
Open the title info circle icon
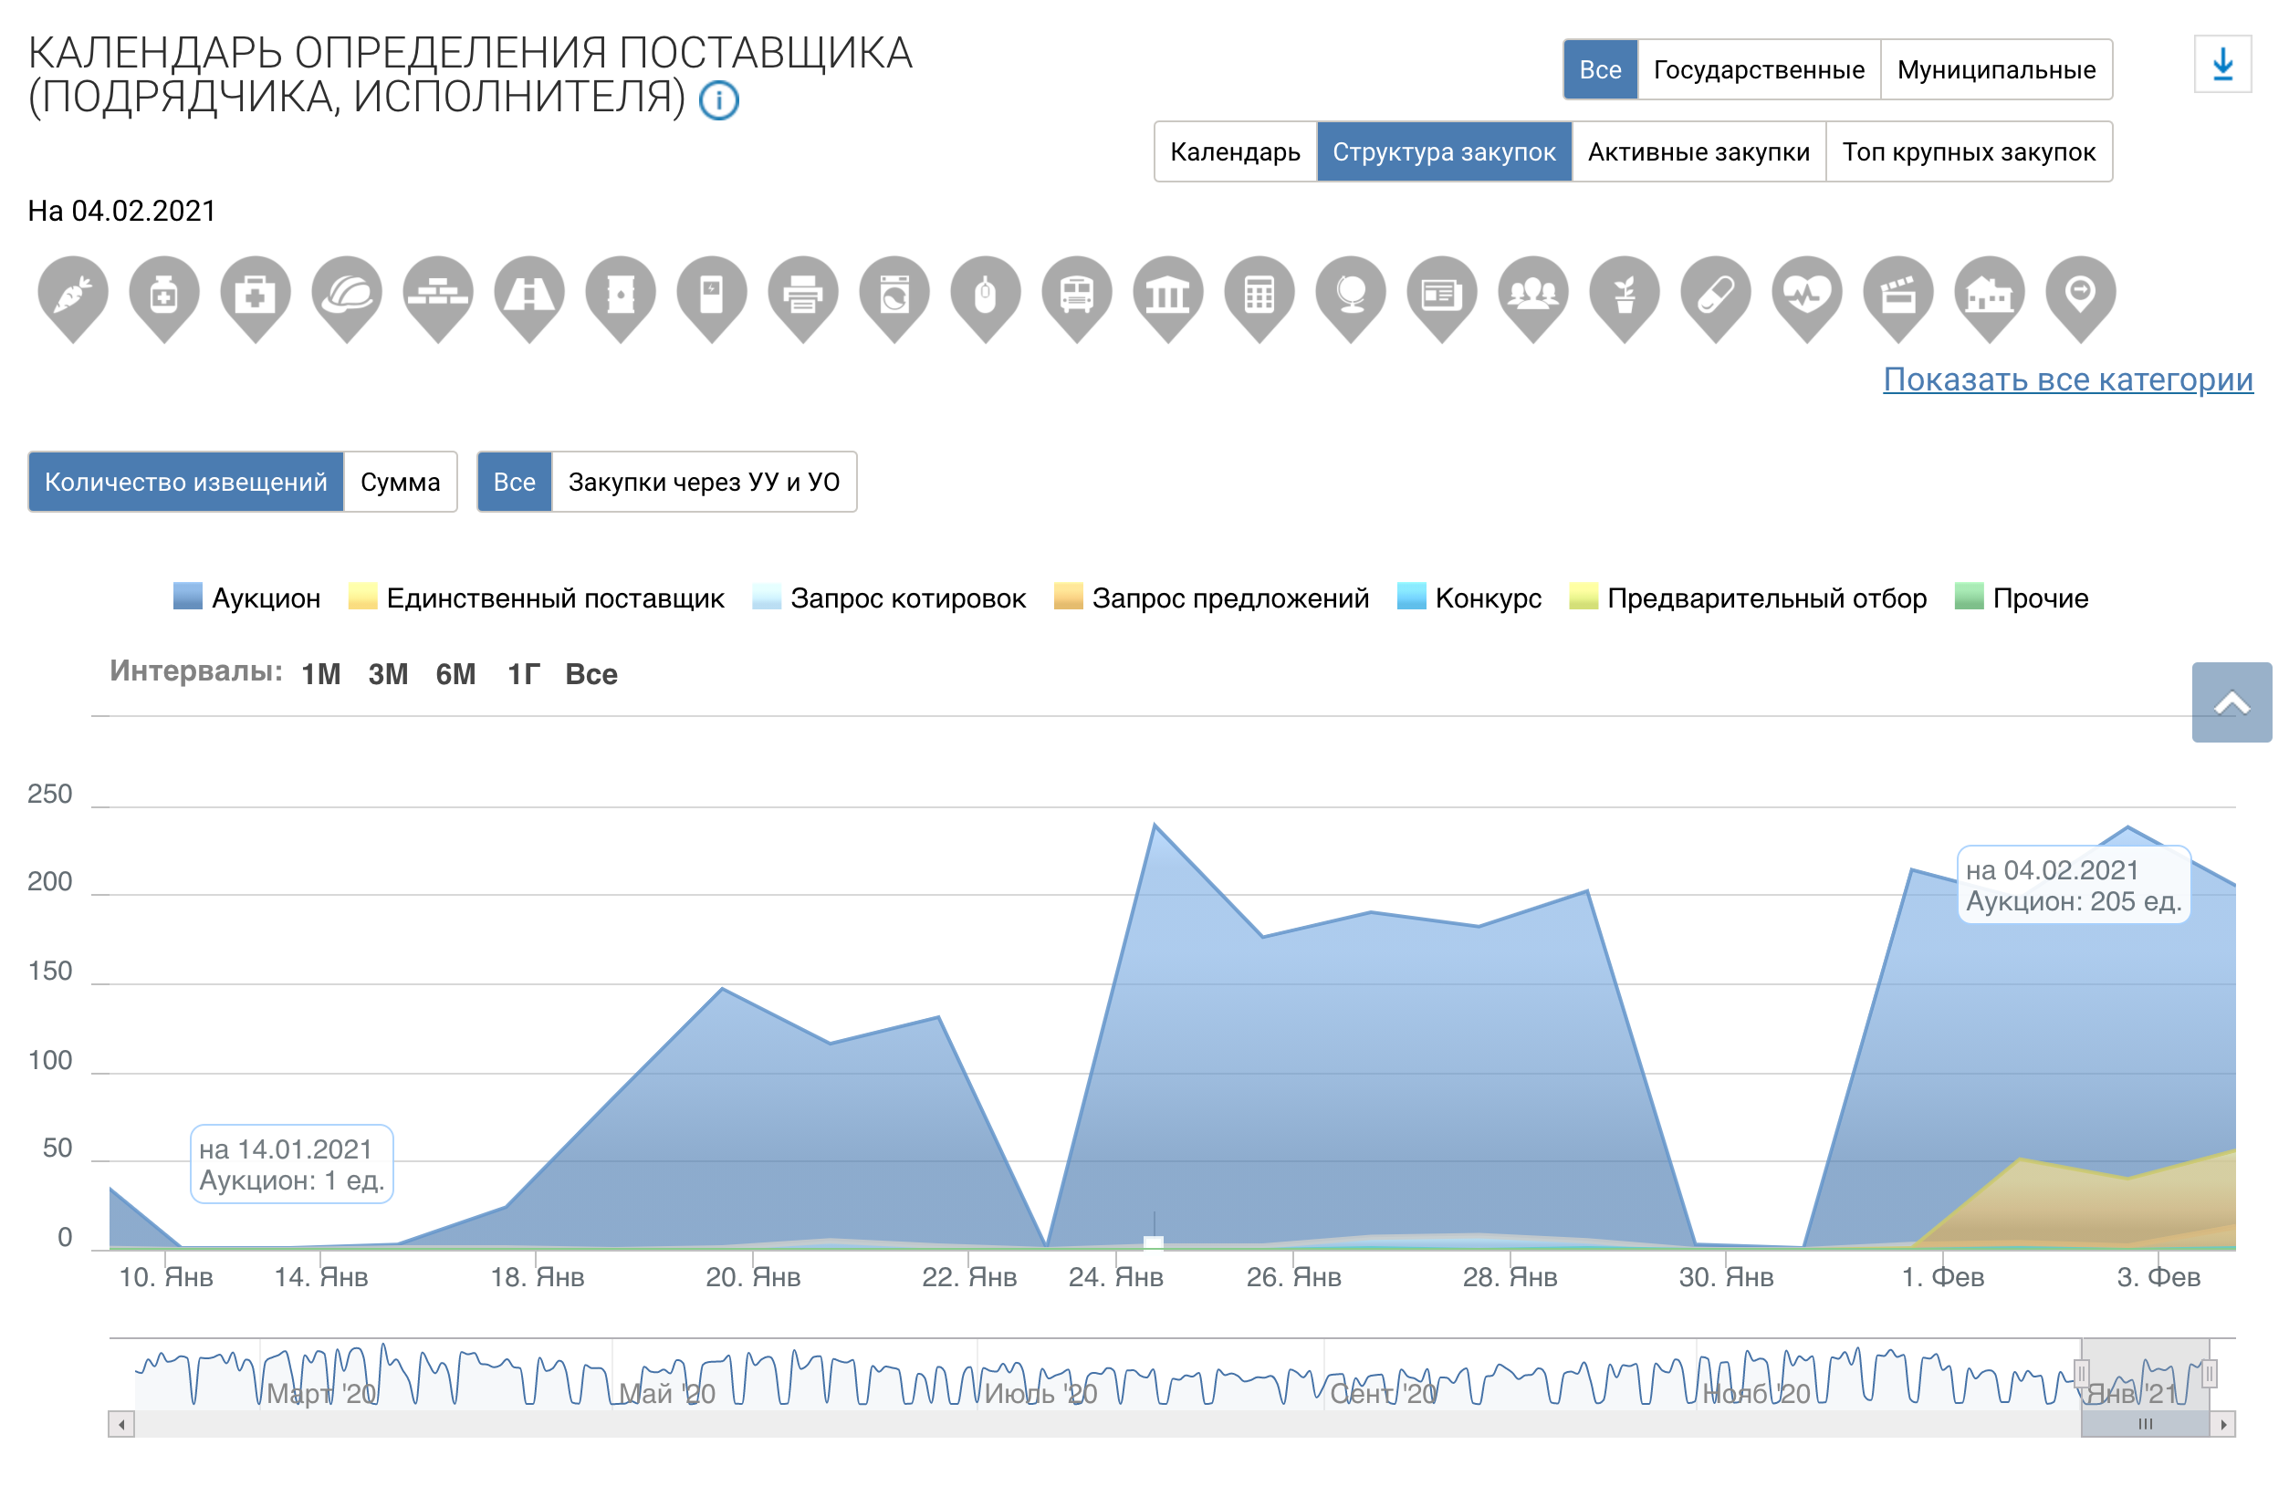coord(718,101)
